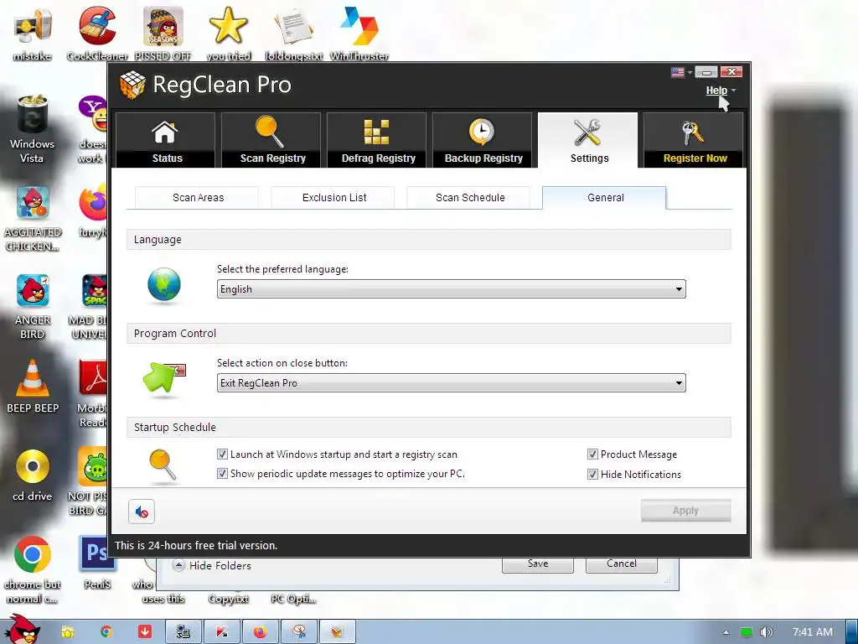Click the Apply button
This screenshot has width=858, height=644.
tap(685, 511)
